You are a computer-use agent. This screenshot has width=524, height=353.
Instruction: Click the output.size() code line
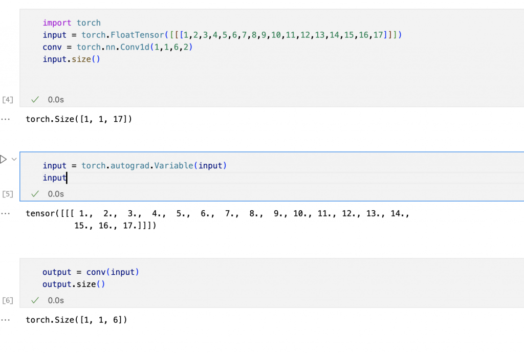point(74,284)
